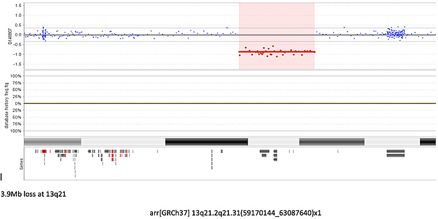Click the dense blue probe cluster at right

point(395,34)
